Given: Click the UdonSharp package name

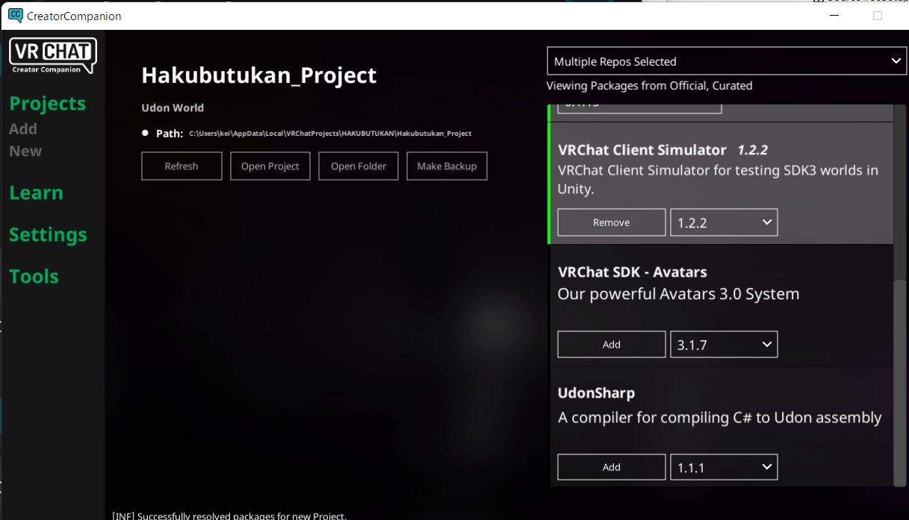Looking at the screenshot, I should [596, 393].
